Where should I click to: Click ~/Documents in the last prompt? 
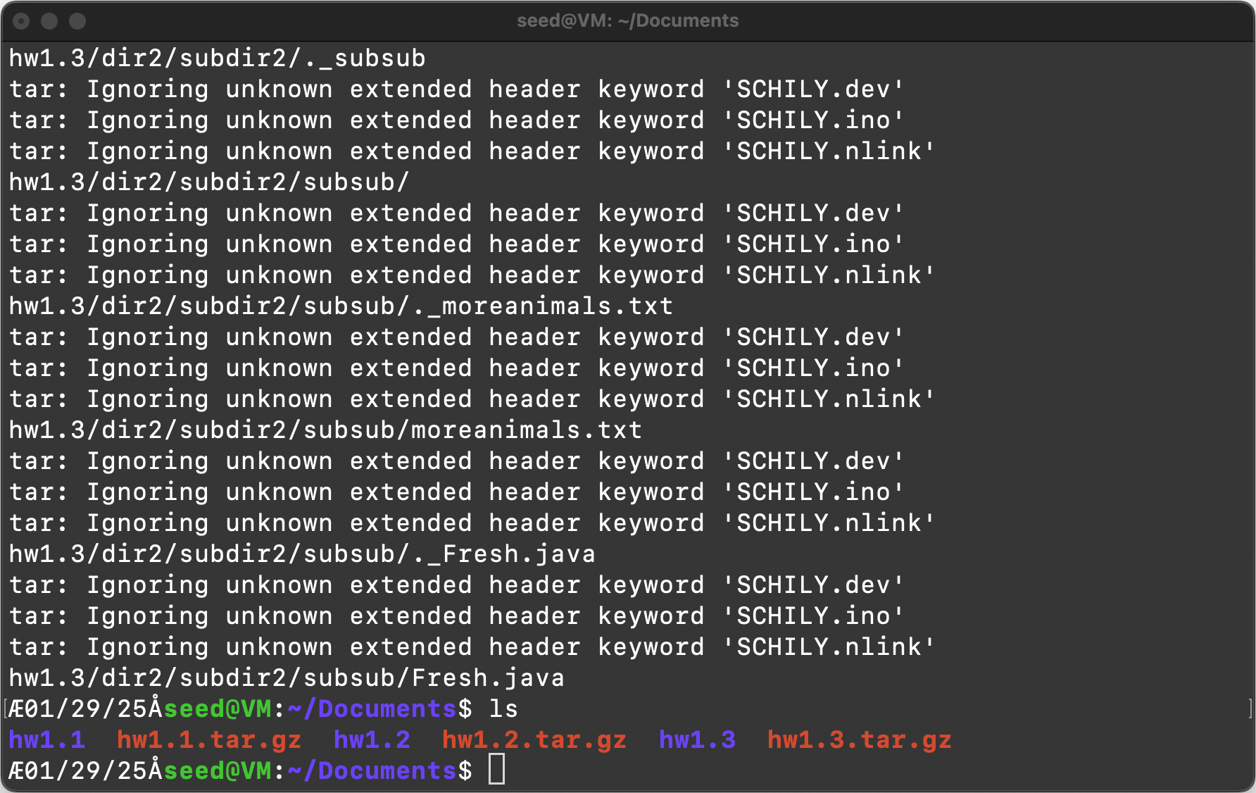(372, 770)
